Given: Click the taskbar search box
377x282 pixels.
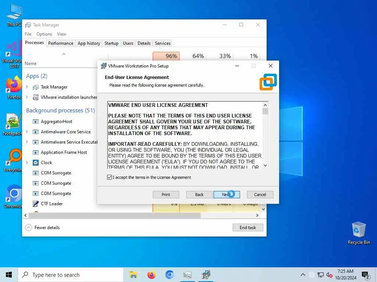Looking at the screenshot, I should tap(71, 275).
